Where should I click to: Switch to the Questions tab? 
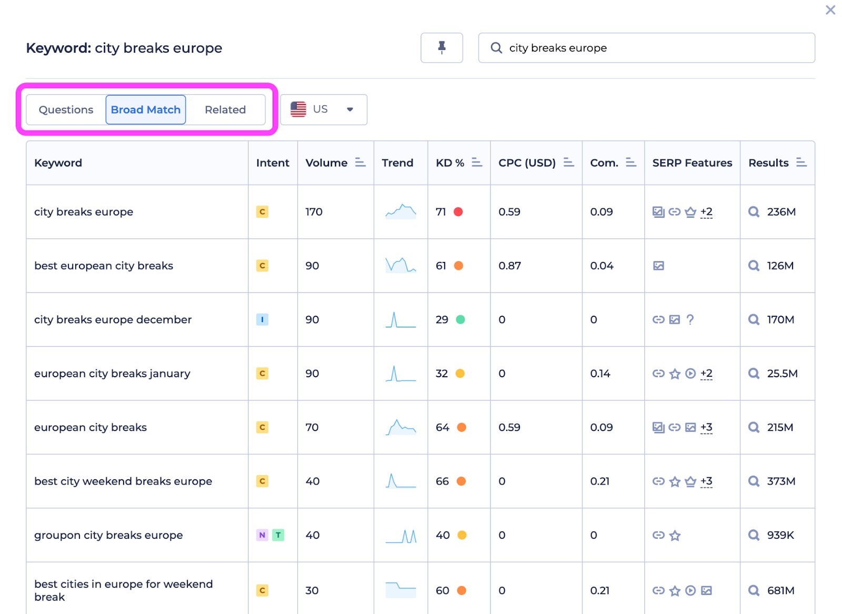tap(66, 109)
